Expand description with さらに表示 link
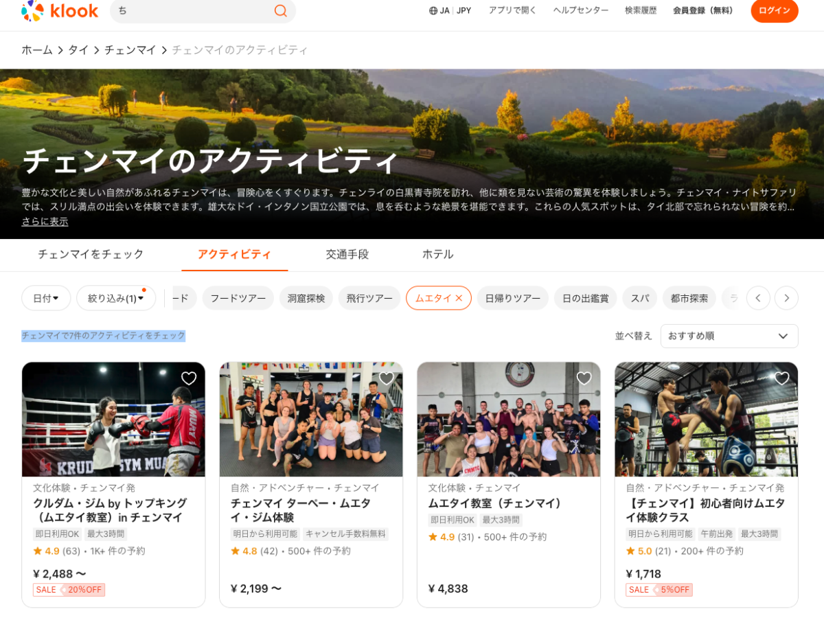Screen dimensions: 824x618 (45, 221)
